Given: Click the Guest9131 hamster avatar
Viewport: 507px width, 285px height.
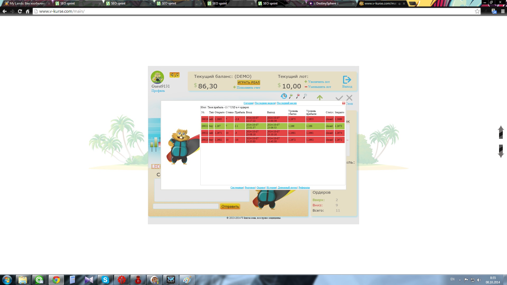Looking at the screenshot, I should click(x=157, y=77).
